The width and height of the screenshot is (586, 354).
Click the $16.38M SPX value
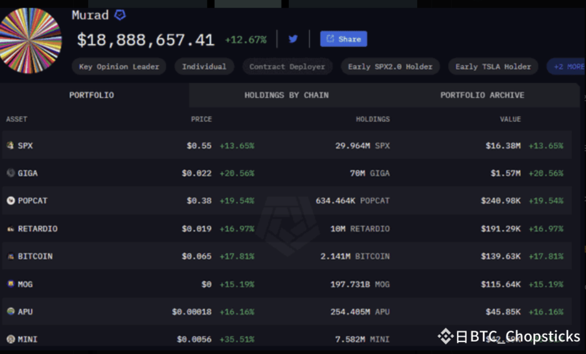[x=503, y=146]
